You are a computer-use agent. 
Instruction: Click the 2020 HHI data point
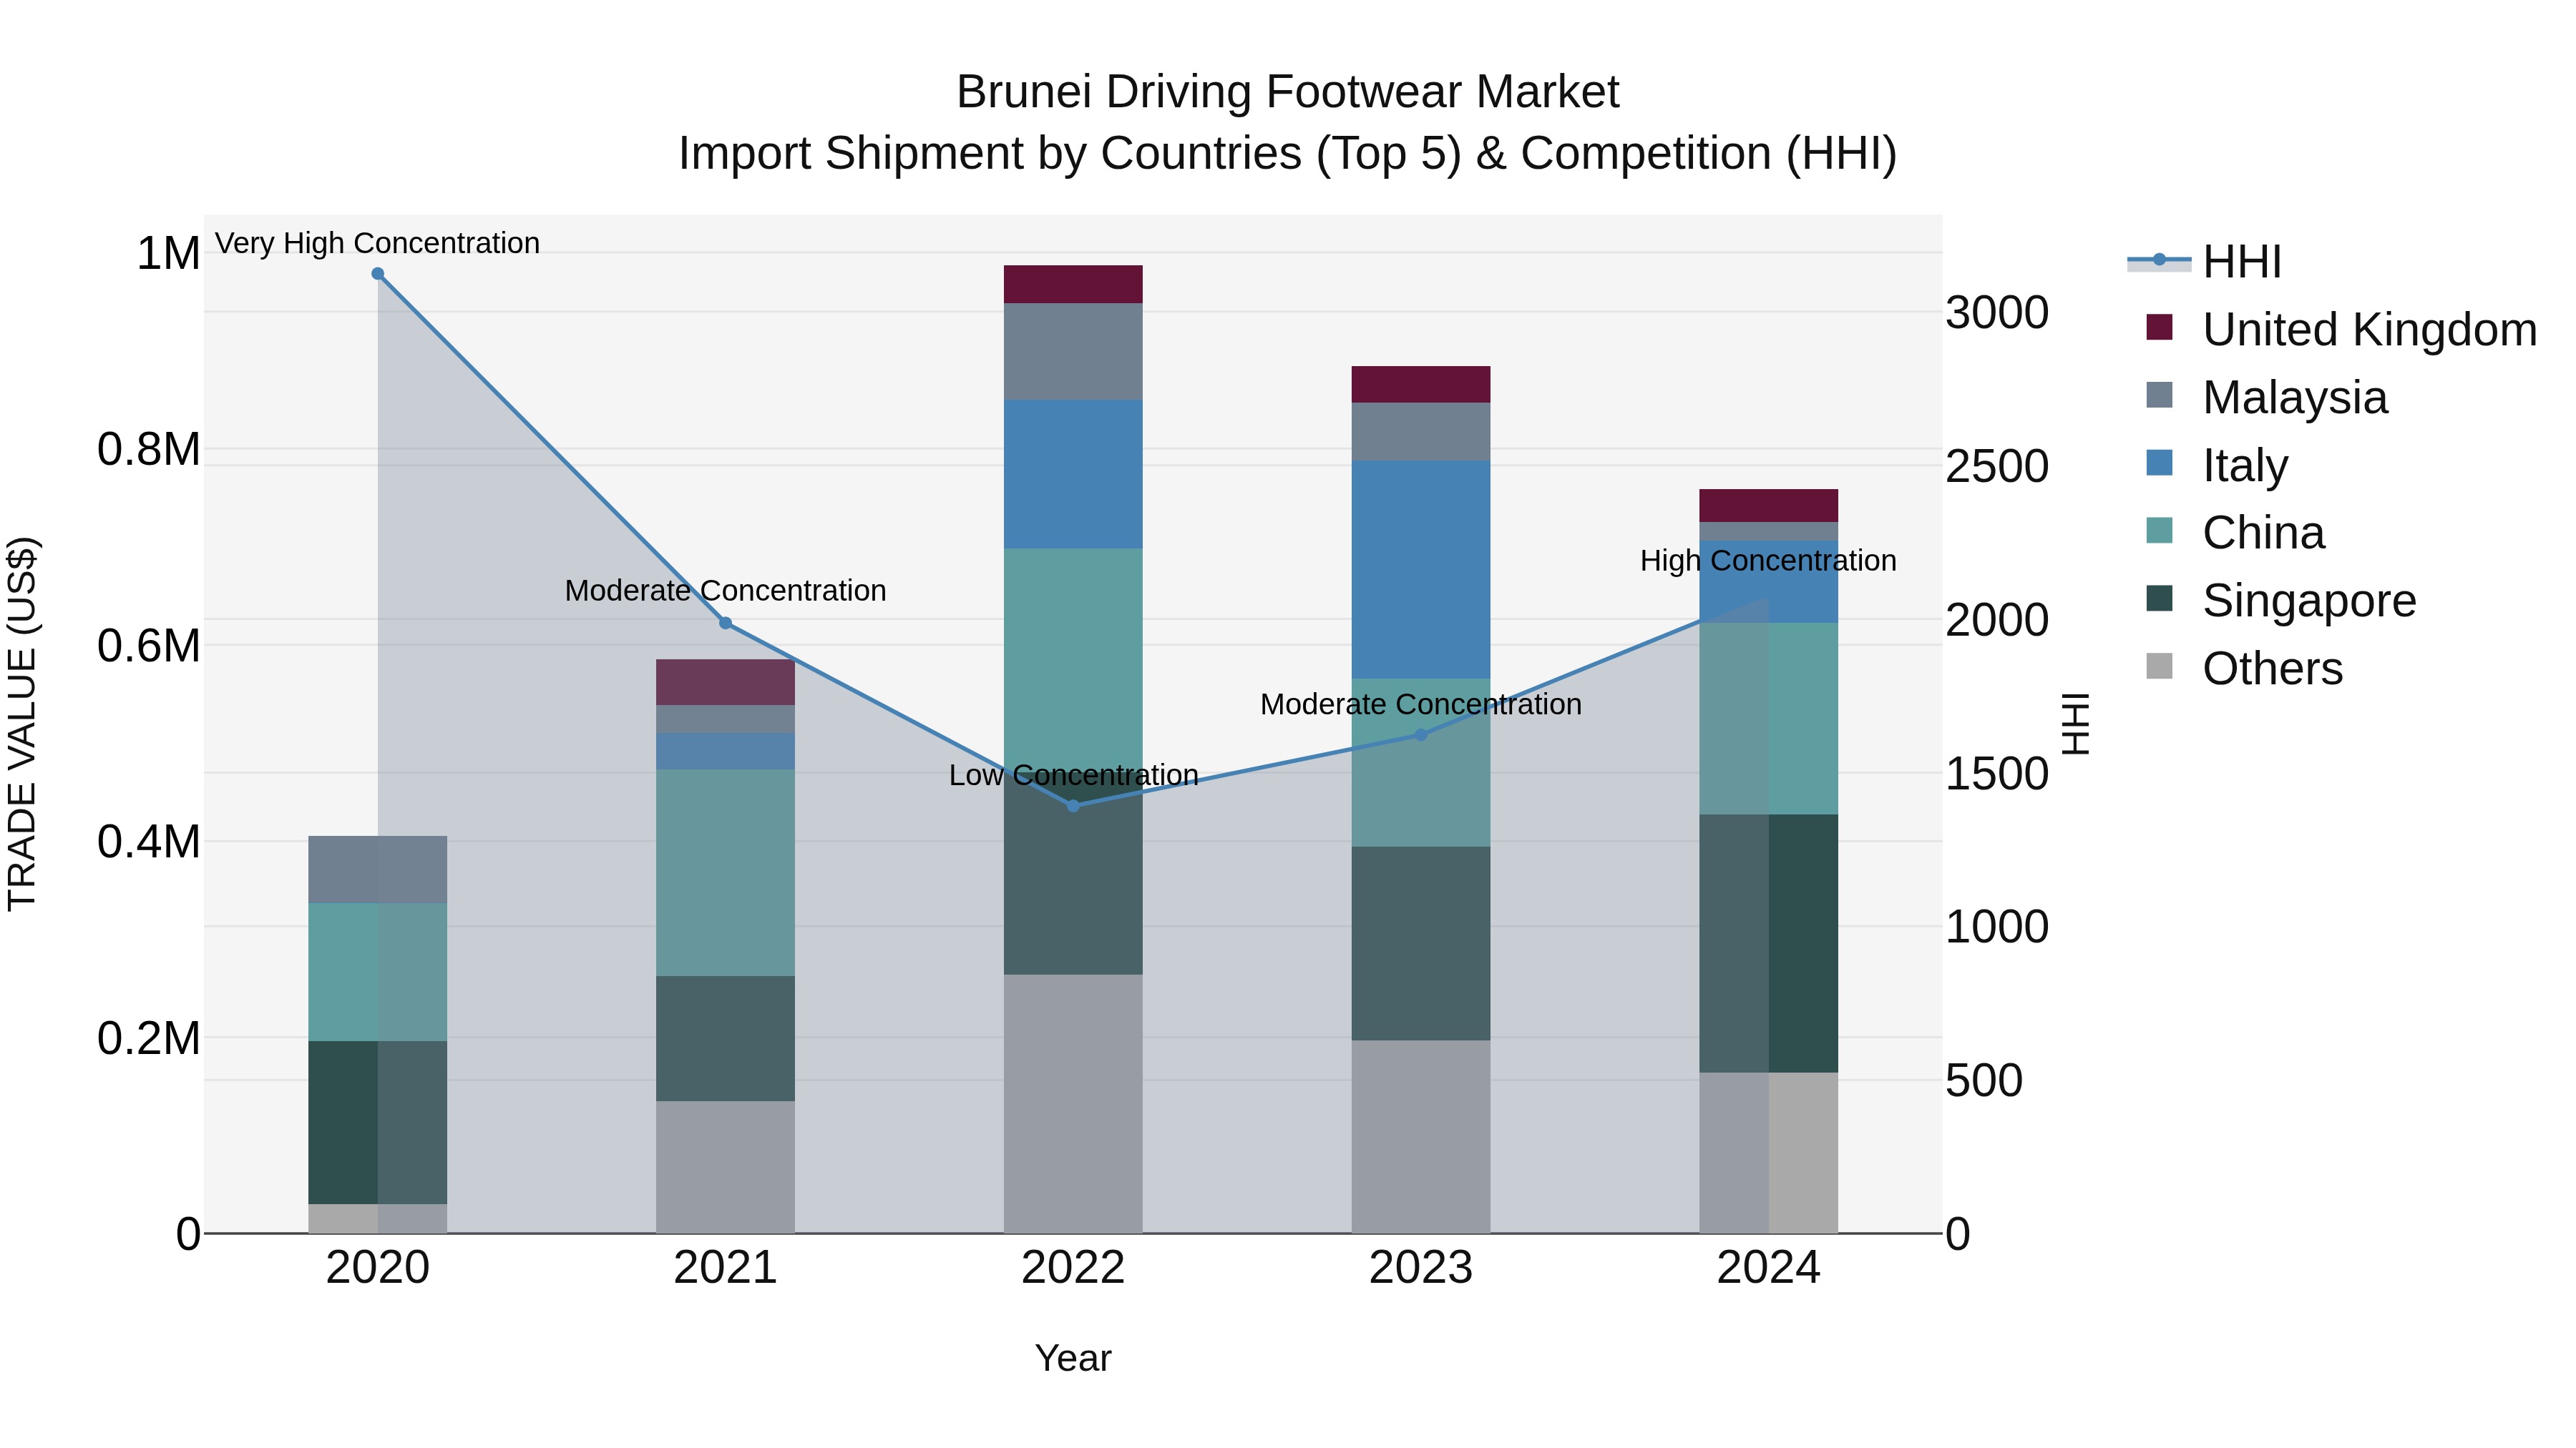[378, 274]
